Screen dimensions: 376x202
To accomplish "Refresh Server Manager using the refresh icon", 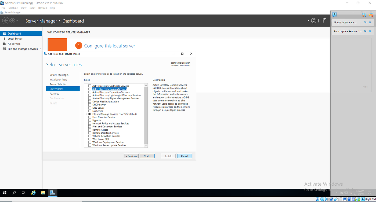I will pyautogui.click(x=314, y=20).
